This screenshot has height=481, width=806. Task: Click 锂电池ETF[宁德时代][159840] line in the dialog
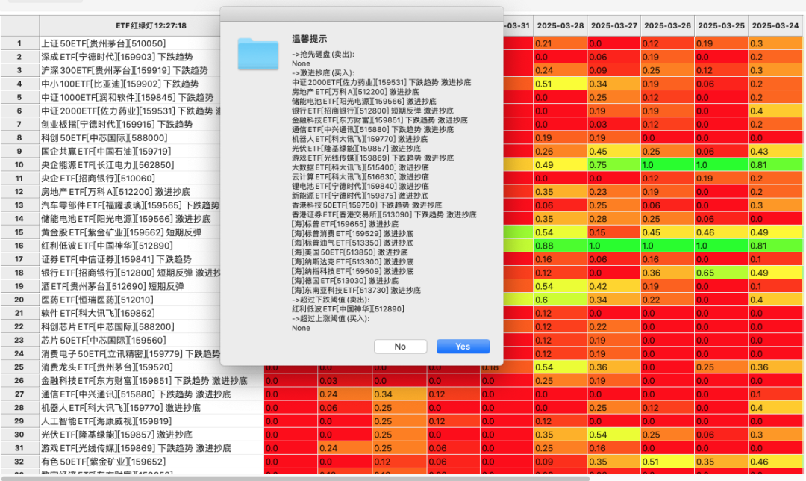[360, 186]
